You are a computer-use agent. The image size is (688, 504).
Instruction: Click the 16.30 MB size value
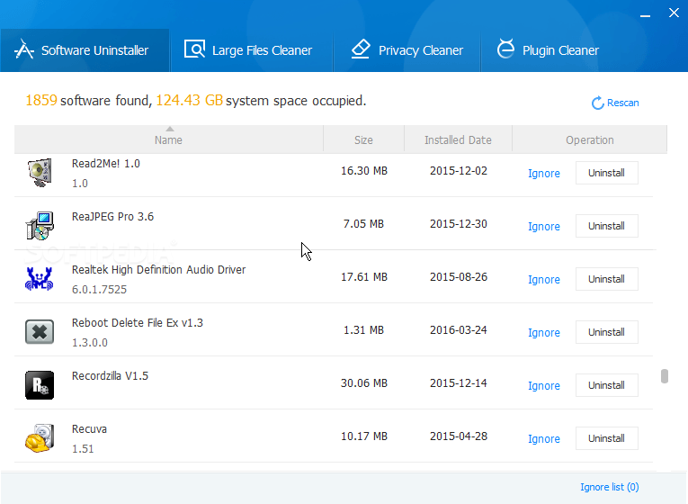[x=364, y=170]
